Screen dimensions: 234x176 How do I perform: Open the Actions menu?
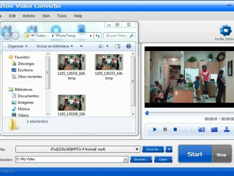29,16
